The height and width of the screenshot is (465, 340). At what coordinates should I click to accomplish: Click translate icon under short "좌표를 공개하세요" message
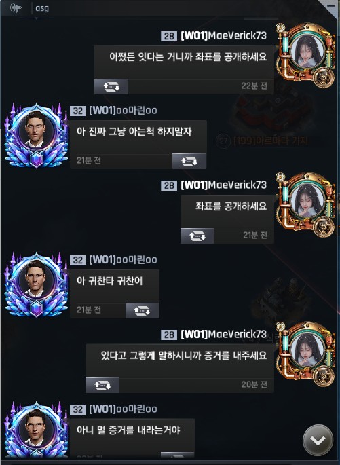click(x=197, y=236)
